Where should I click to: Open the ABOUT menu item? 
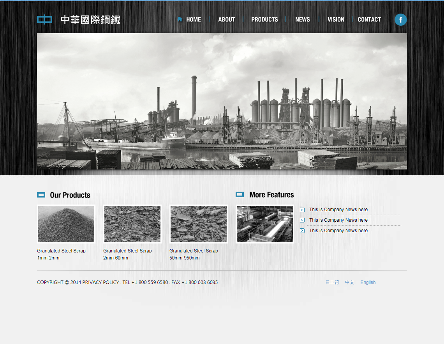[x=226, y=19]
